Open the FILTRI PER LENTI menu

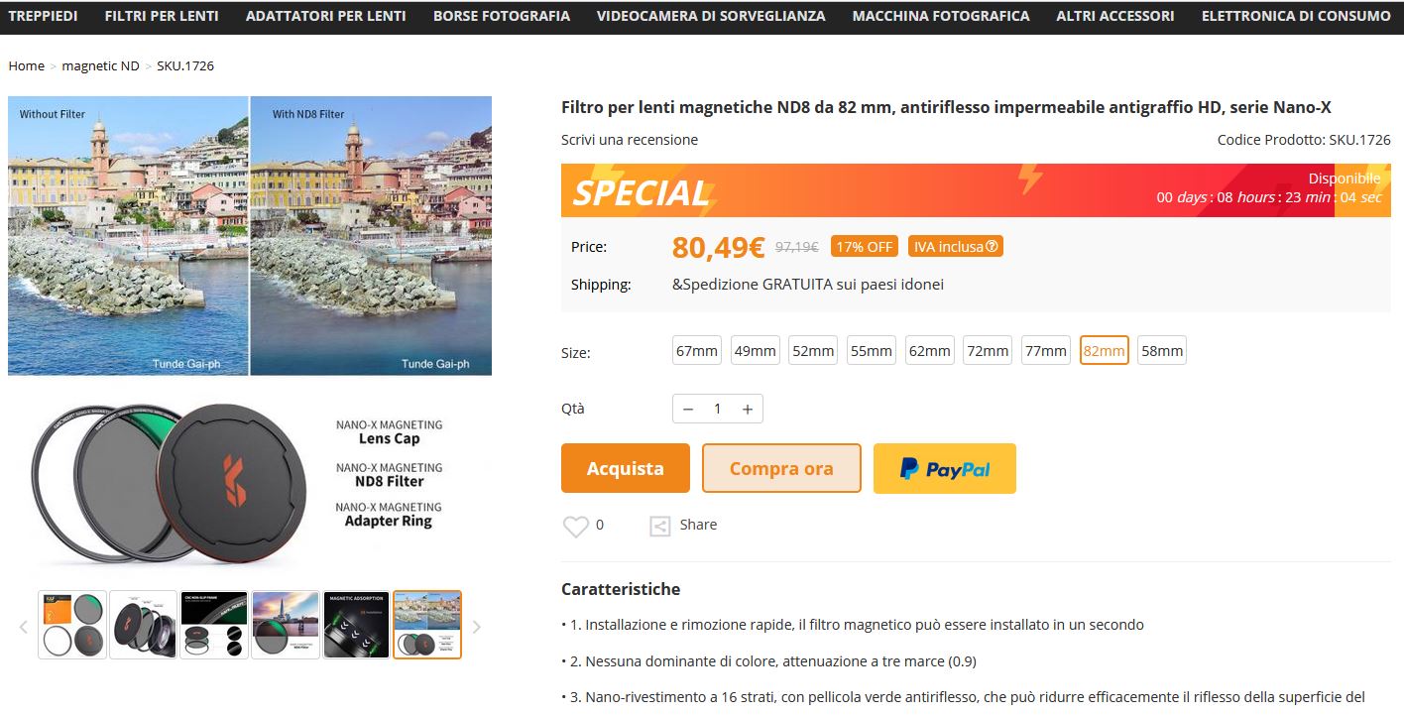tap(162, 16)
